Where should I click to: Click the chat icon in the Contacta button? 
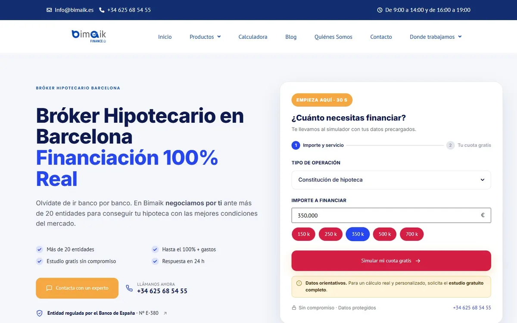pos(49,288)
